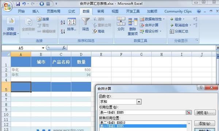Click the Redo arrow icon
The height and width of the screenshot is (131, 219).
[x=33, y=4]
